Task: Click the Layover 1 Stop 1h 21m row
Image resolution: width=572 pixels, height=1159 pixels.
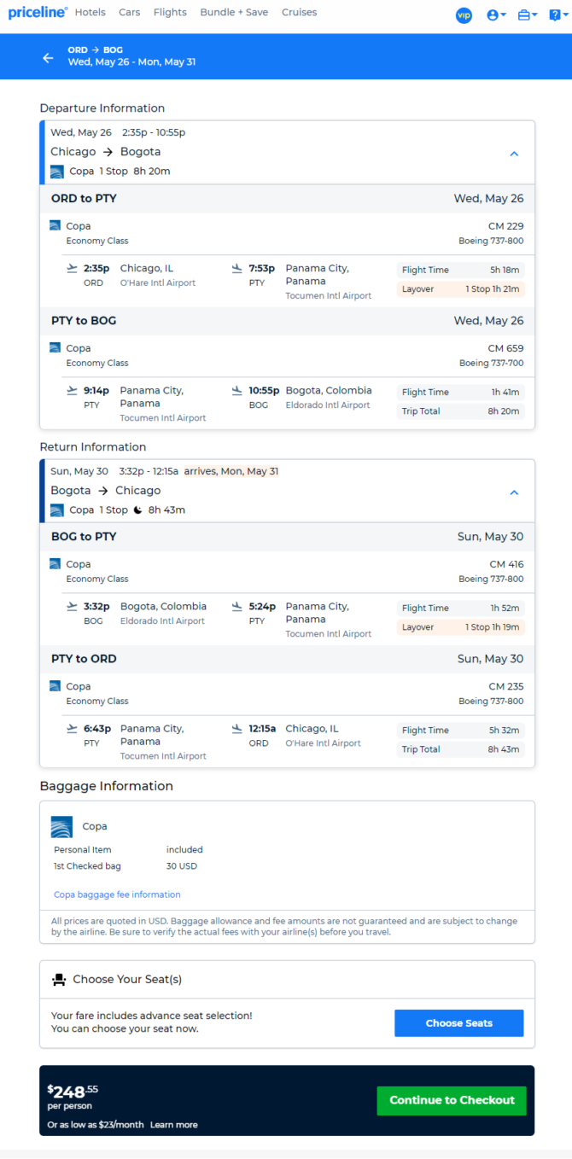Action: 461,289
